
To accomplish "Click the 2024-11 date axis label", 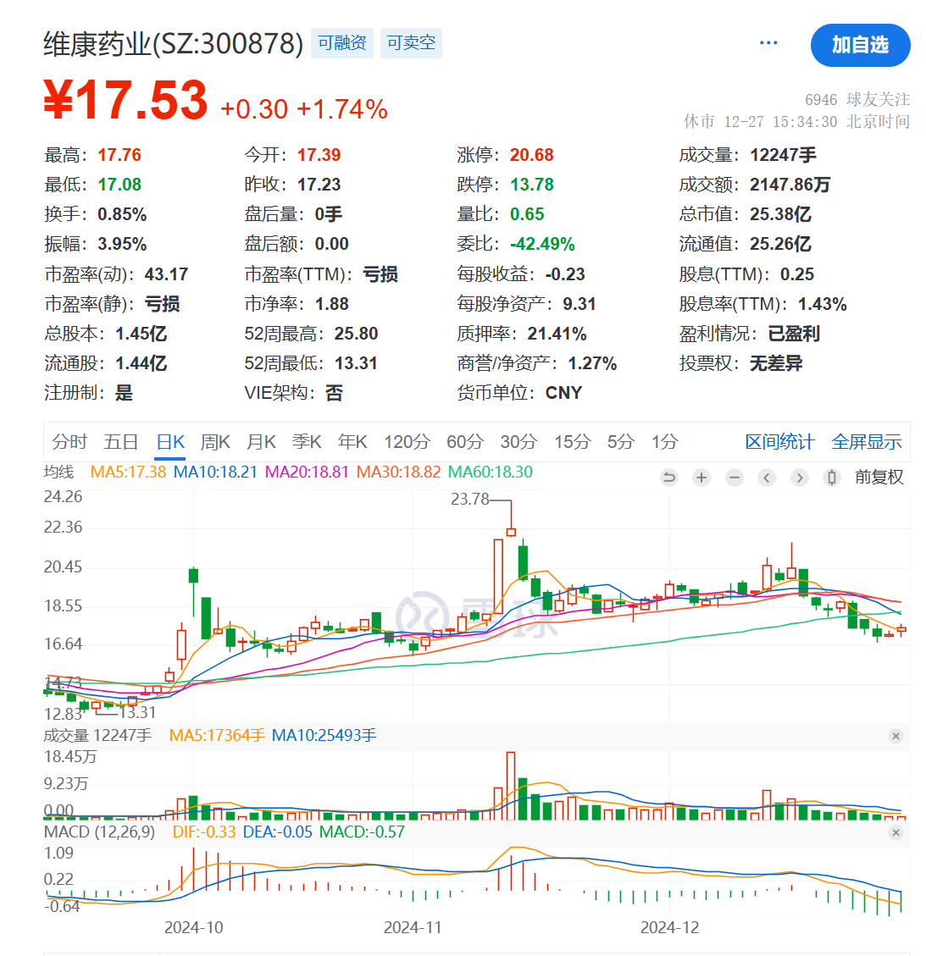I will pyautogui.click(x=413, y=927).
